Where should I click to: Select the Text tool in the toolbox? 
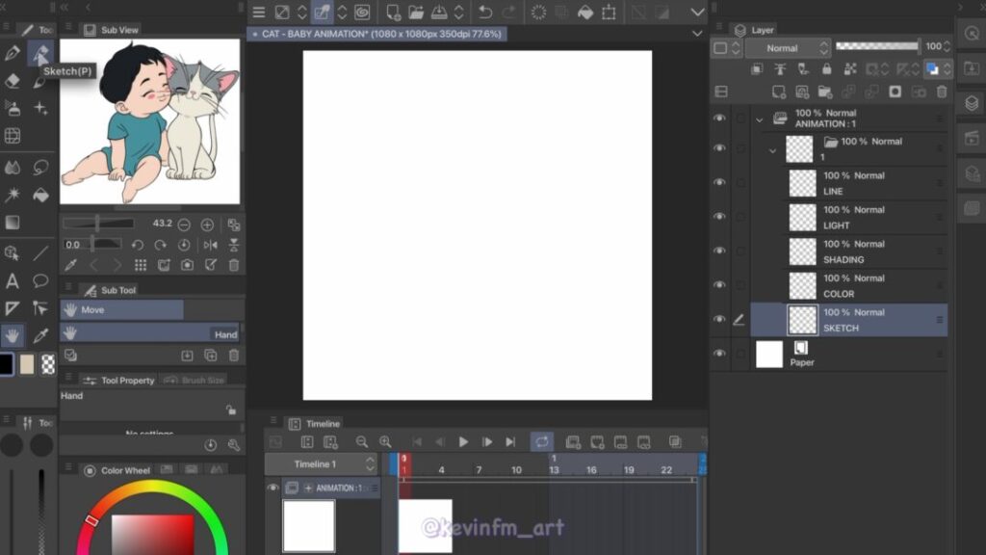(x=13, y=281)
